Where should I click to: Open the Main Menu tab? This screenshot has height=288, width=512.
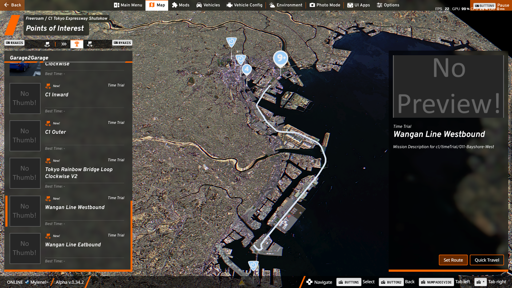(128, 5)
